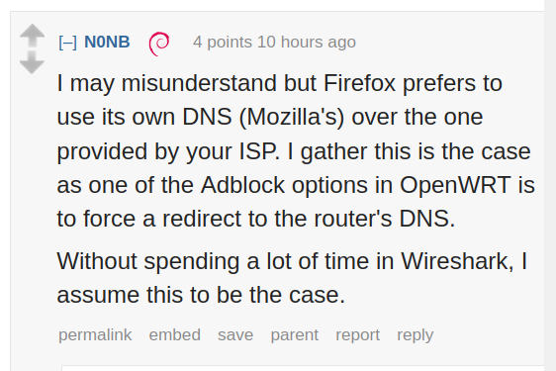Viewport: 556px width, 371px height.
Task: Click the 10 hours ago timestamp
Action: (x=307, y=43)
